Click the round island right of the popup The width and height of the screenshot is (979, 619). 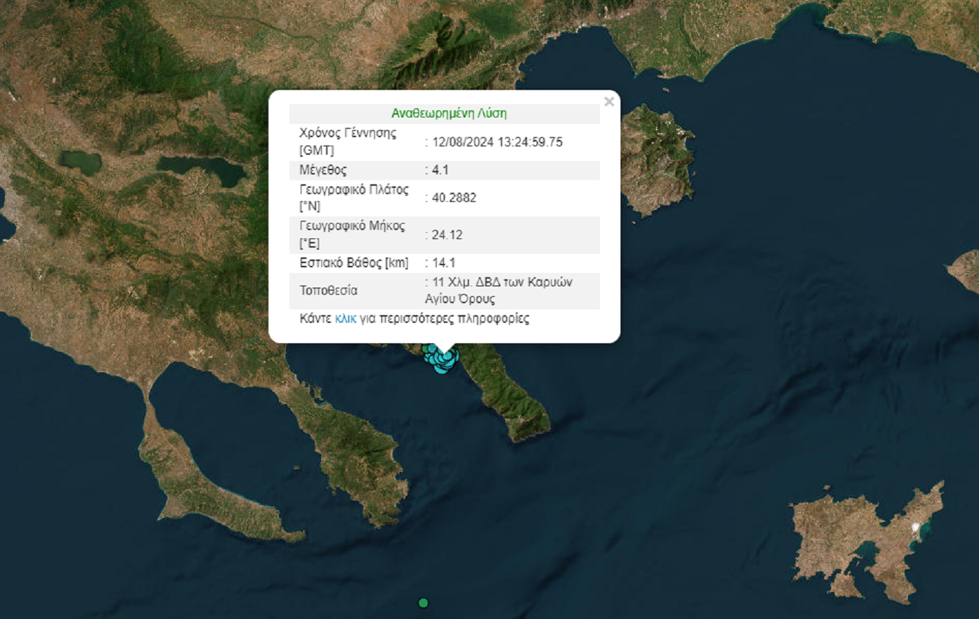pos(656,162)
